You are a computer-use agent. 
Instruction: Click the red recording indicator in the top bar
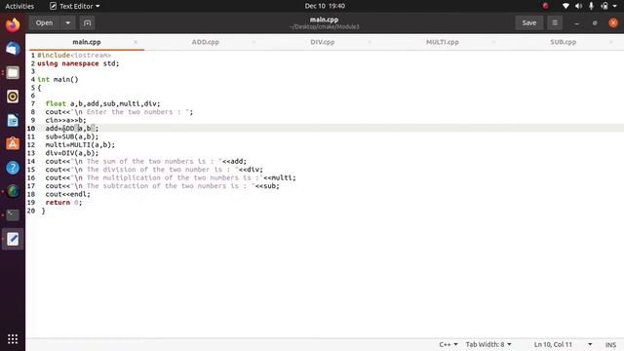point(545,6)
